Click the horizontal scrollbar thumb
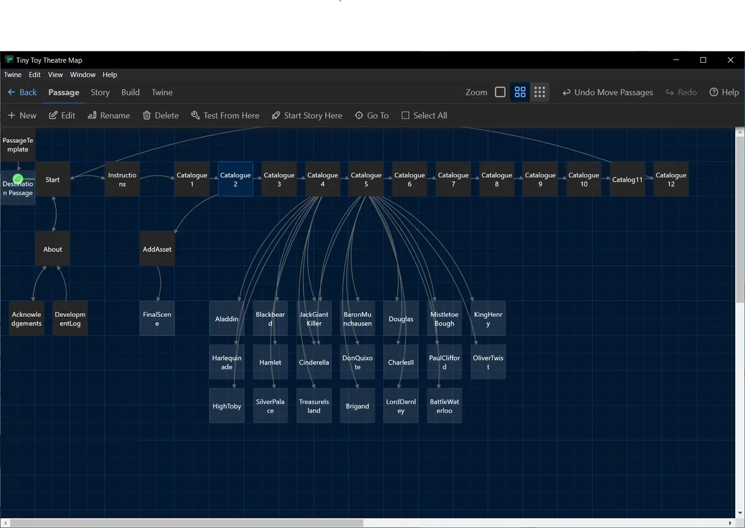745x528 pixels. 186,523
